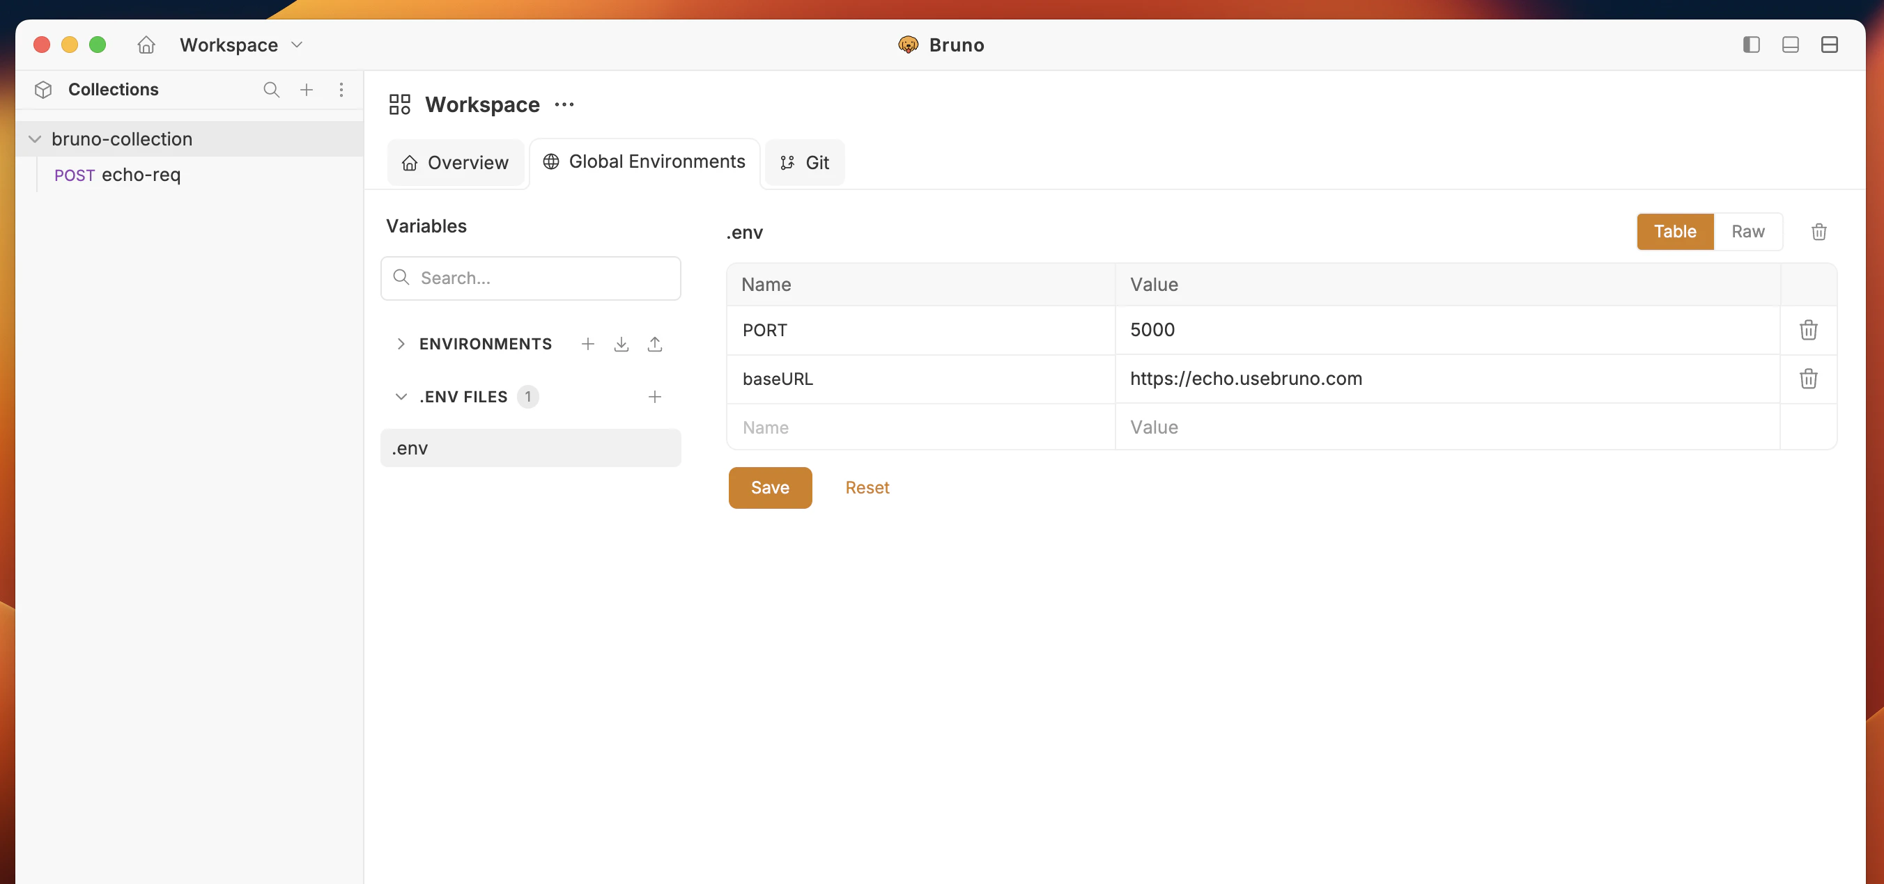Image resolution: width=1884 pixels, height=884 pixels.
Task: Import an environment with the download icon
Action: tap(621, 343)
